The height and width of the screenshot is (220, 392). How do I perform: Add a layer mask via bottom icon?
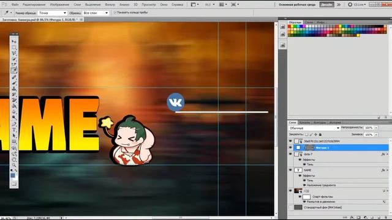[x=358, y=218]
